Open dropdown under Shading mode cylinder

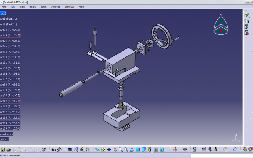pos(152,152)
